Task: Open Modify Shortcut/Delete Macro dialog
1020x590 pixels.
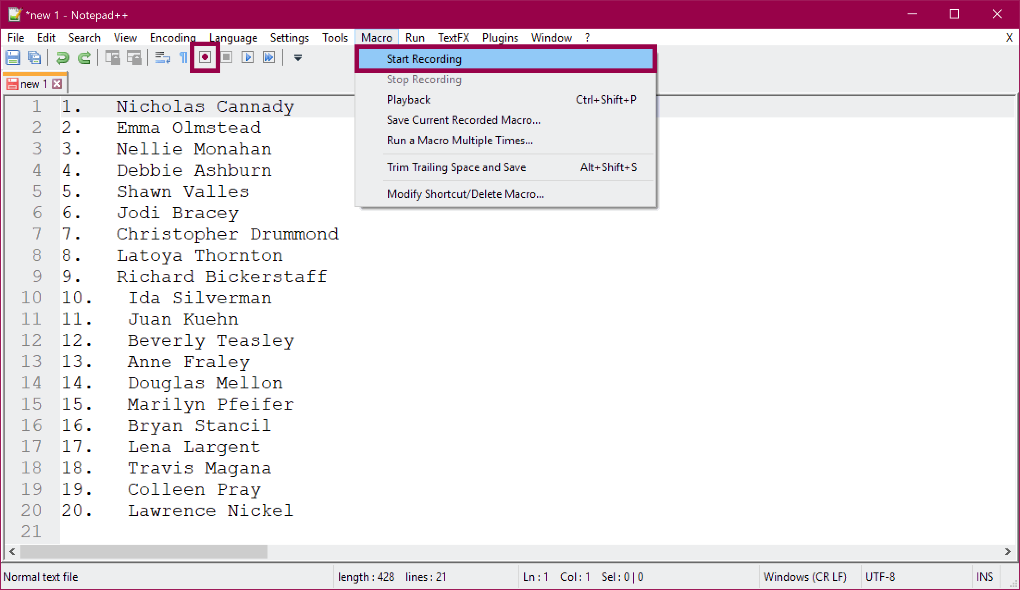Action: click(465, 194)
